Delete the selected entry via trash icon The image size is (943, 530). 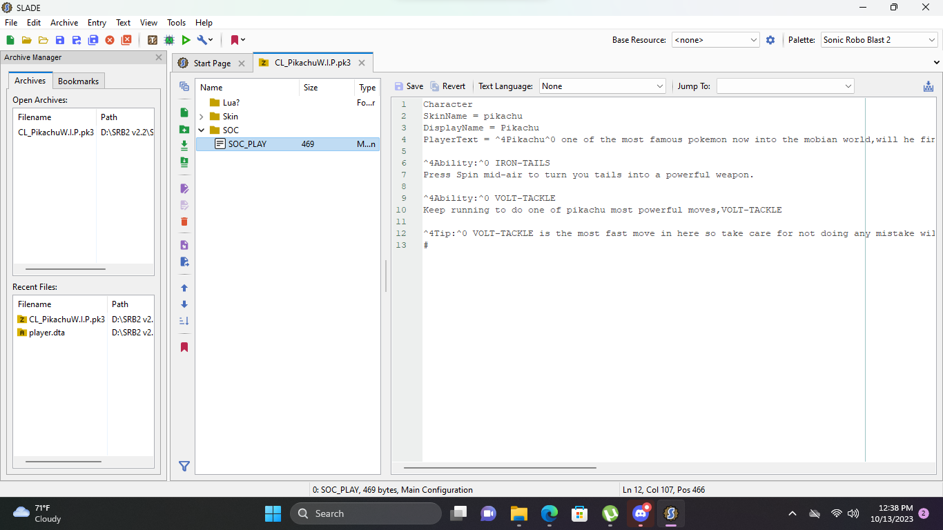click(x=184, y=222)
